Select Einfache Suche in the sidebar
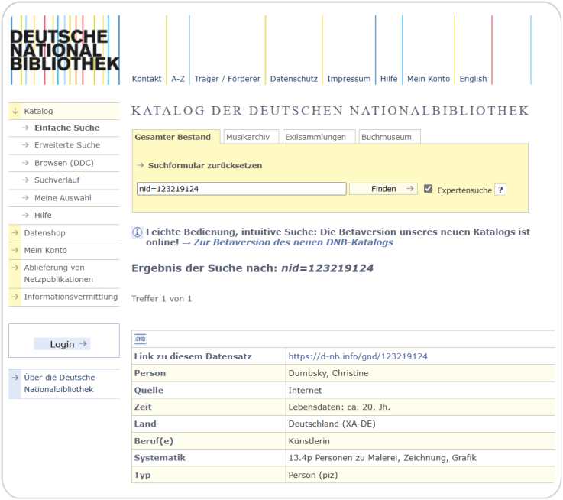The image size is (563, 500). pyautogui.click(x=66, y=128)
